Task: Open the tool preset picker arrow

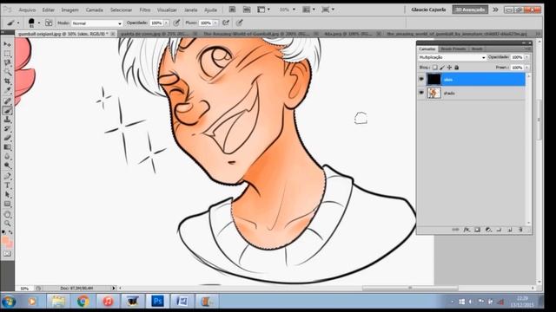Action: (18, 23)
